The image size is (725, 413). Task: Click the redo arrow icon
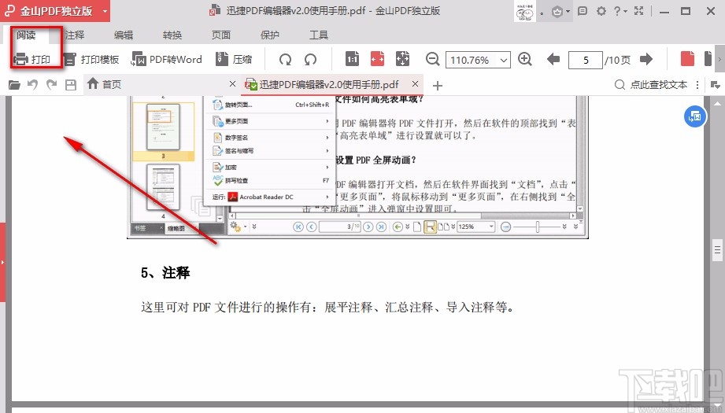(x=51, y=84)
